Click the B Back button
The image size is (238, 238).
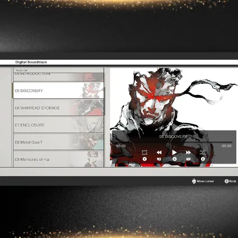click(x=230, y=181)
